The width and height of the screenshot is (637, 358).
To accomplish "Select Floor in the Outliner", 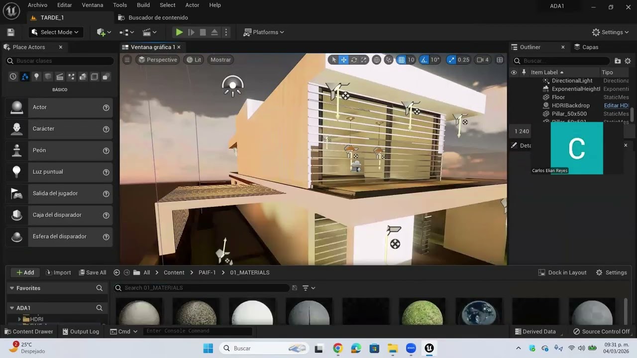I will [x=558, y=97].
